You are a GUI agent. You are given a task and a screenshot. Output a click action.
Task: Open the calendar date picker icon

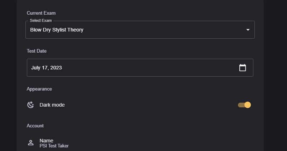[243, 68]
